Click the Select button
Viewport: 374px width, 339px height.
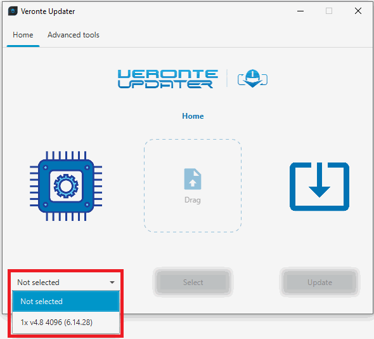pos(193,282)
